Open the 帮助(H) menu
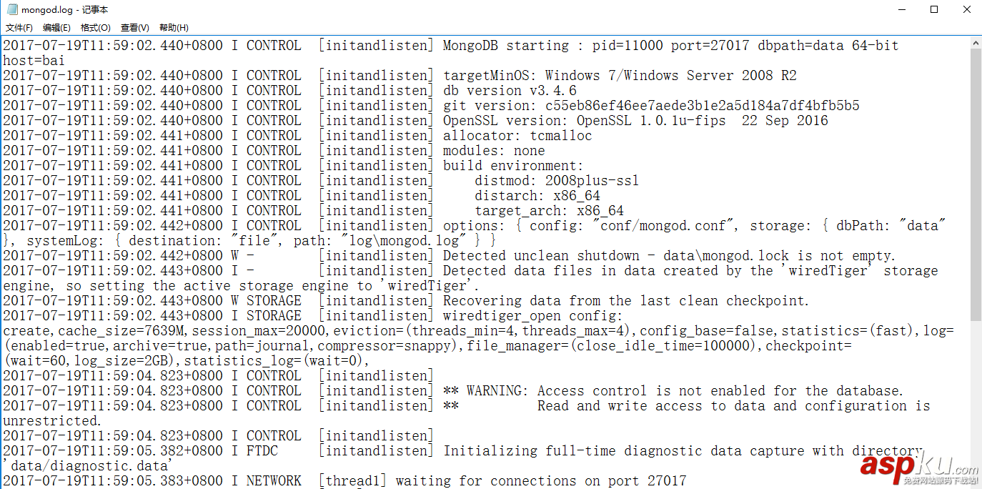The height and width of the screenshot is (489, 982). [x=174, y=28]
